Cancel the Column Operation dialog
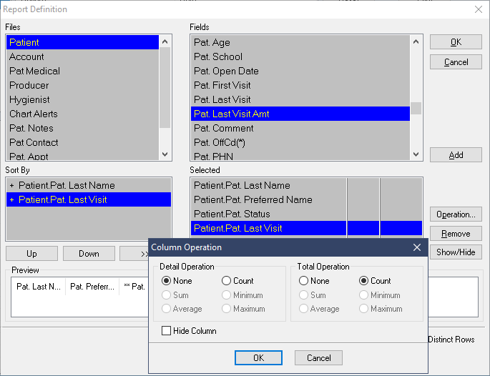This screenshot has width=490, height=376. 318,358
